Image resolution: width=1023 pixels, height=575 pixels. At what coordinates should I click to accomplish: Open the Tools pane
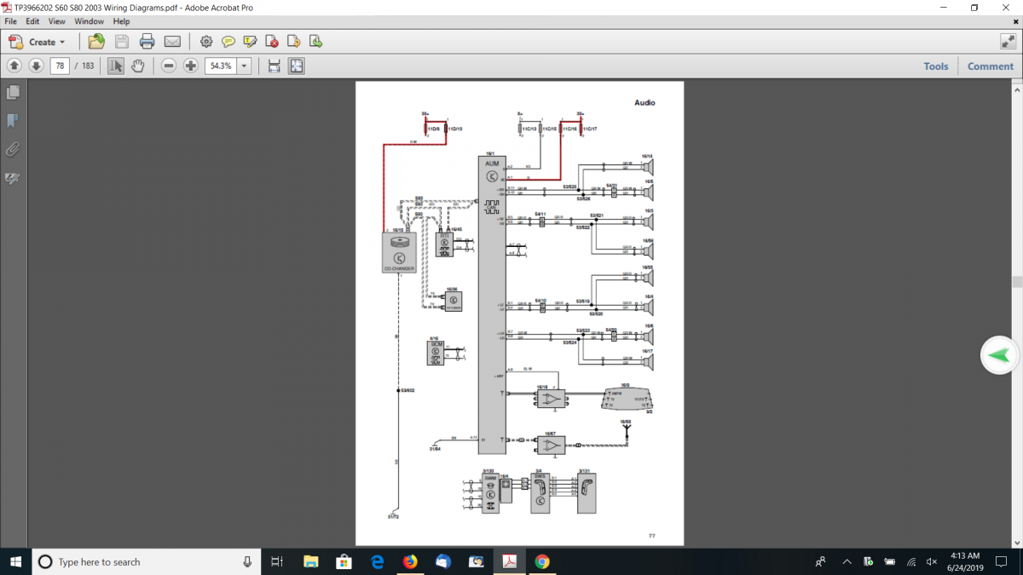[x=935, y=66]
